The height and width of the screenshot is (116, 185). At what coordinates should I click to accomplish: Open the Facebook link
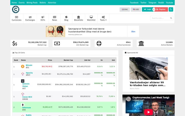pos(134,3)
